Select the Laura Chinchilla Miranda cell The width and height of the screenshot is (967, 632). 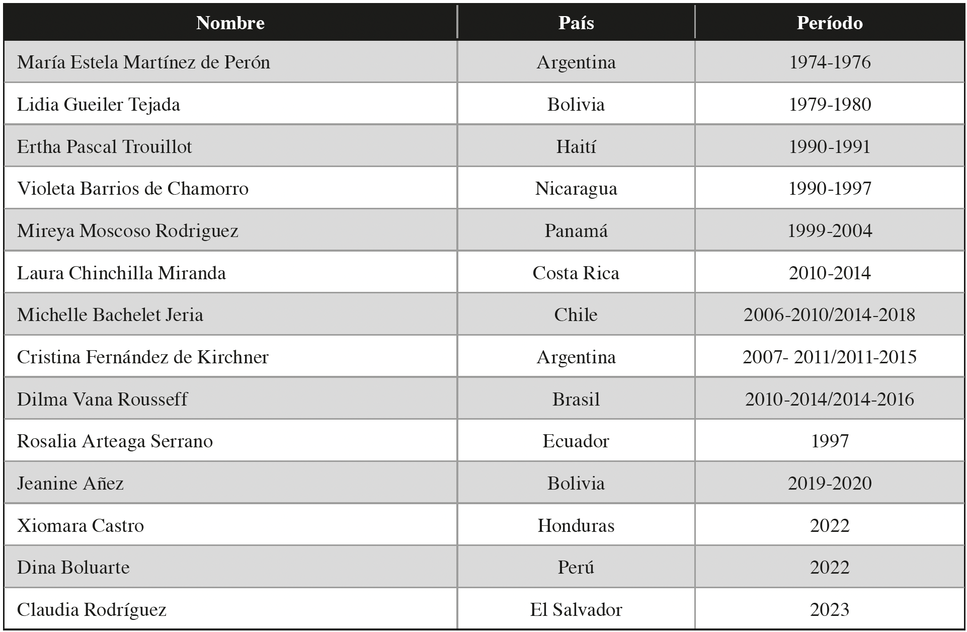pyautogui.click(x=121, y=273)
